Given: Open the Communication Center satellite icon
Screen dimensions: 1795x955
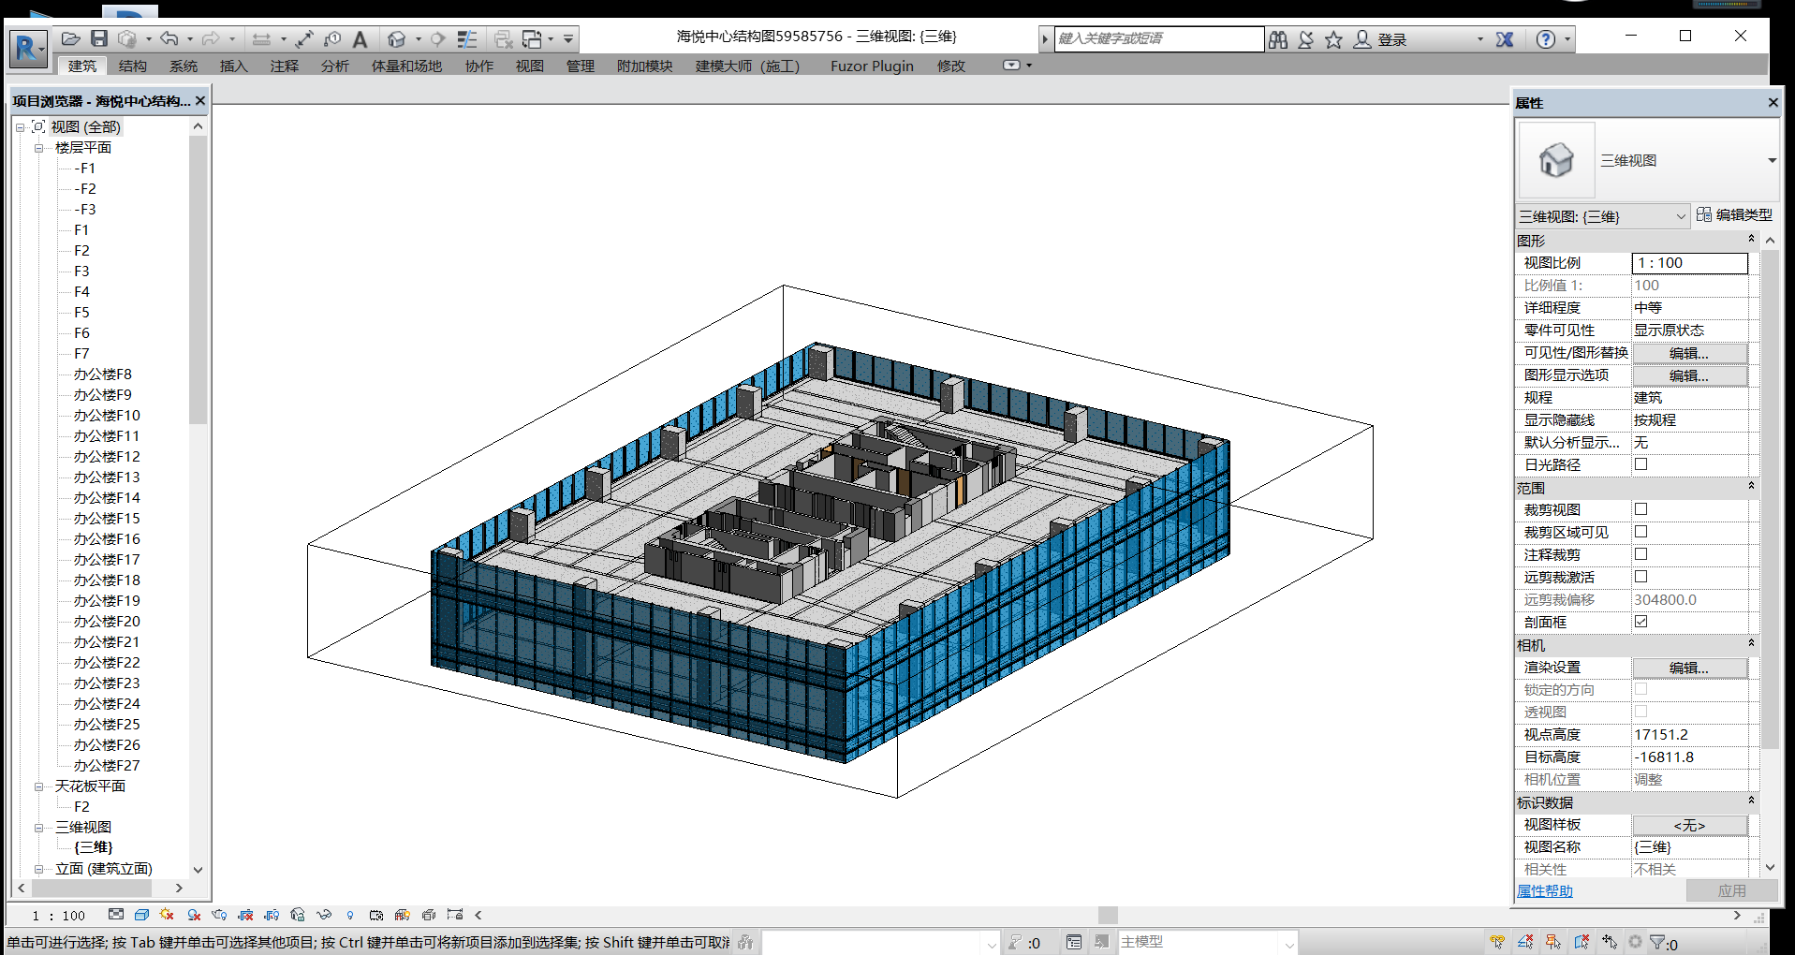Looking at the screenshot, I should pyautogui.click(x=1306, y=39).
